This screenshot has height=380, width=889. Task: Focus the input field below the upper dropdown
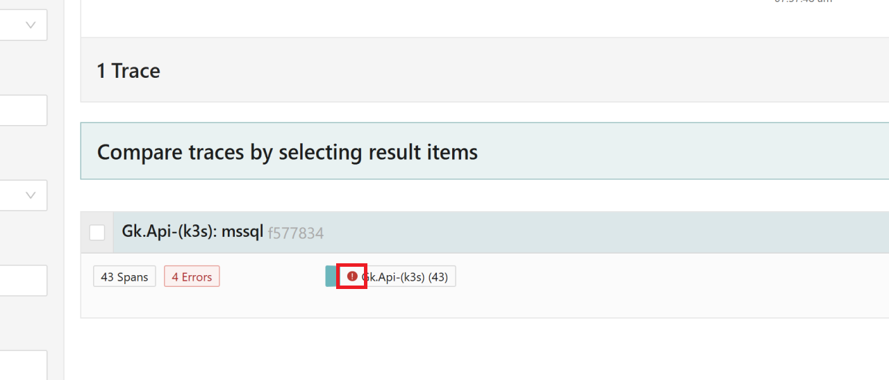pos(23,110)
